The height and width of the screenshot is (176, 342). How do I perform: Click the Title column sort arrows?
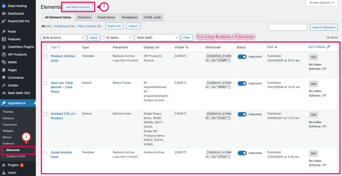(x=59, y=47)
